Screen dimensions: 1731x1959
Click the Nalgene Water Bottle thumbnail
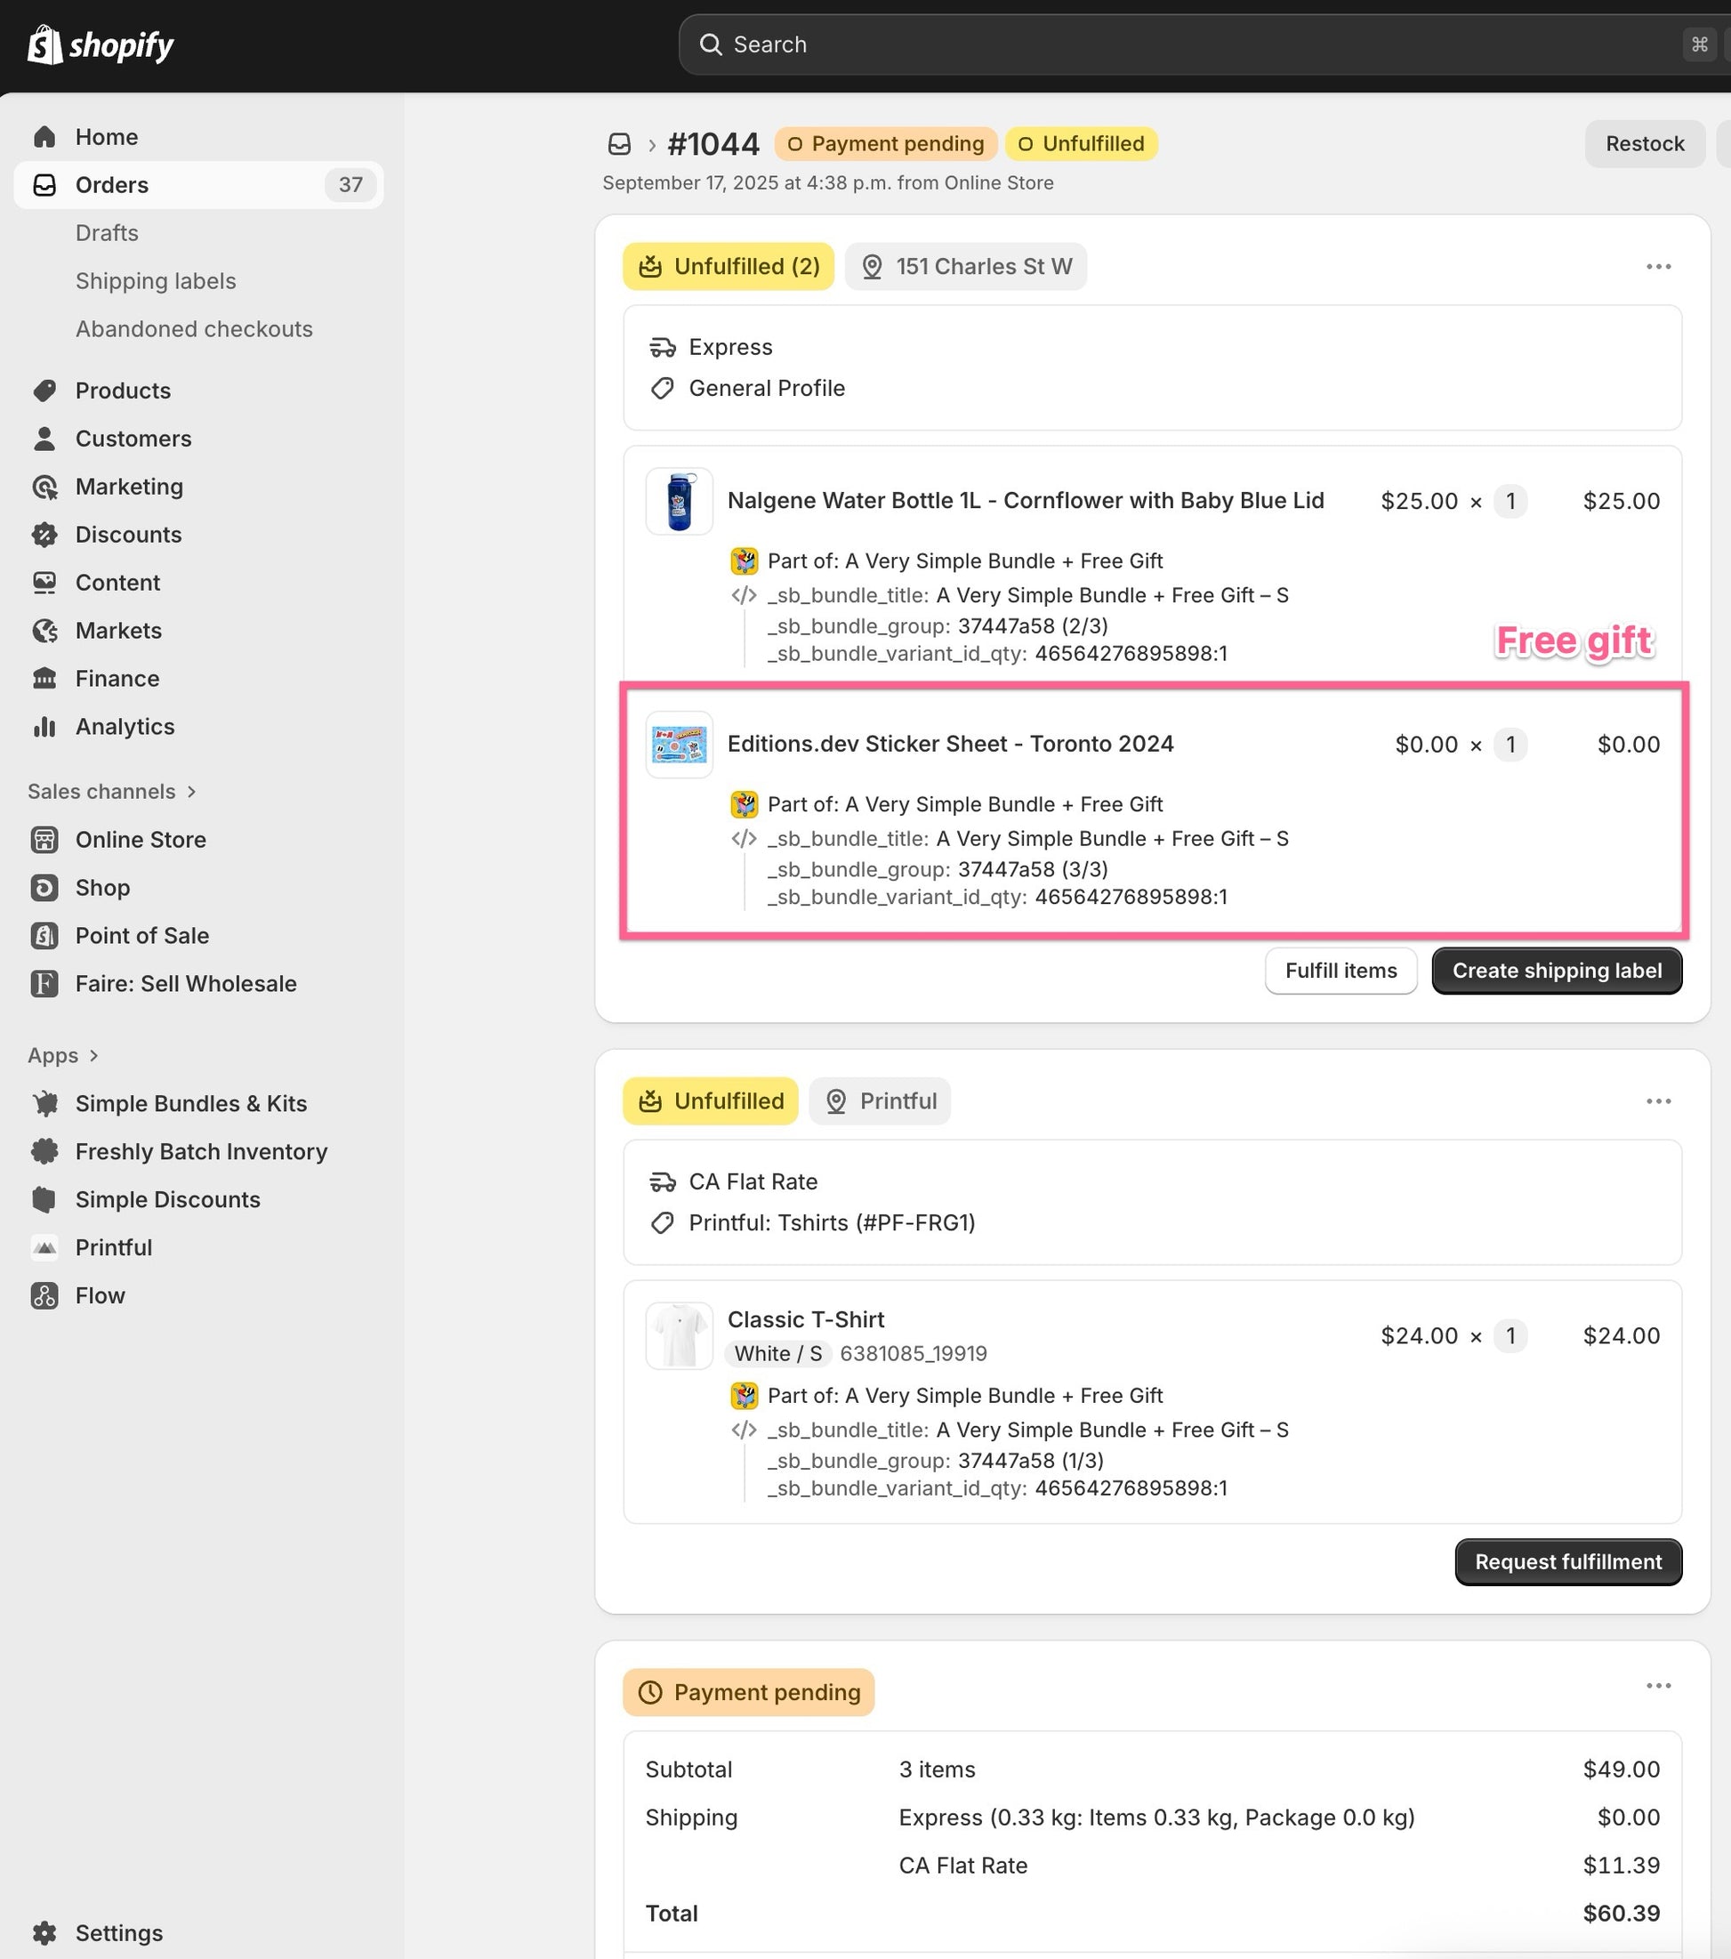point(679,501)
